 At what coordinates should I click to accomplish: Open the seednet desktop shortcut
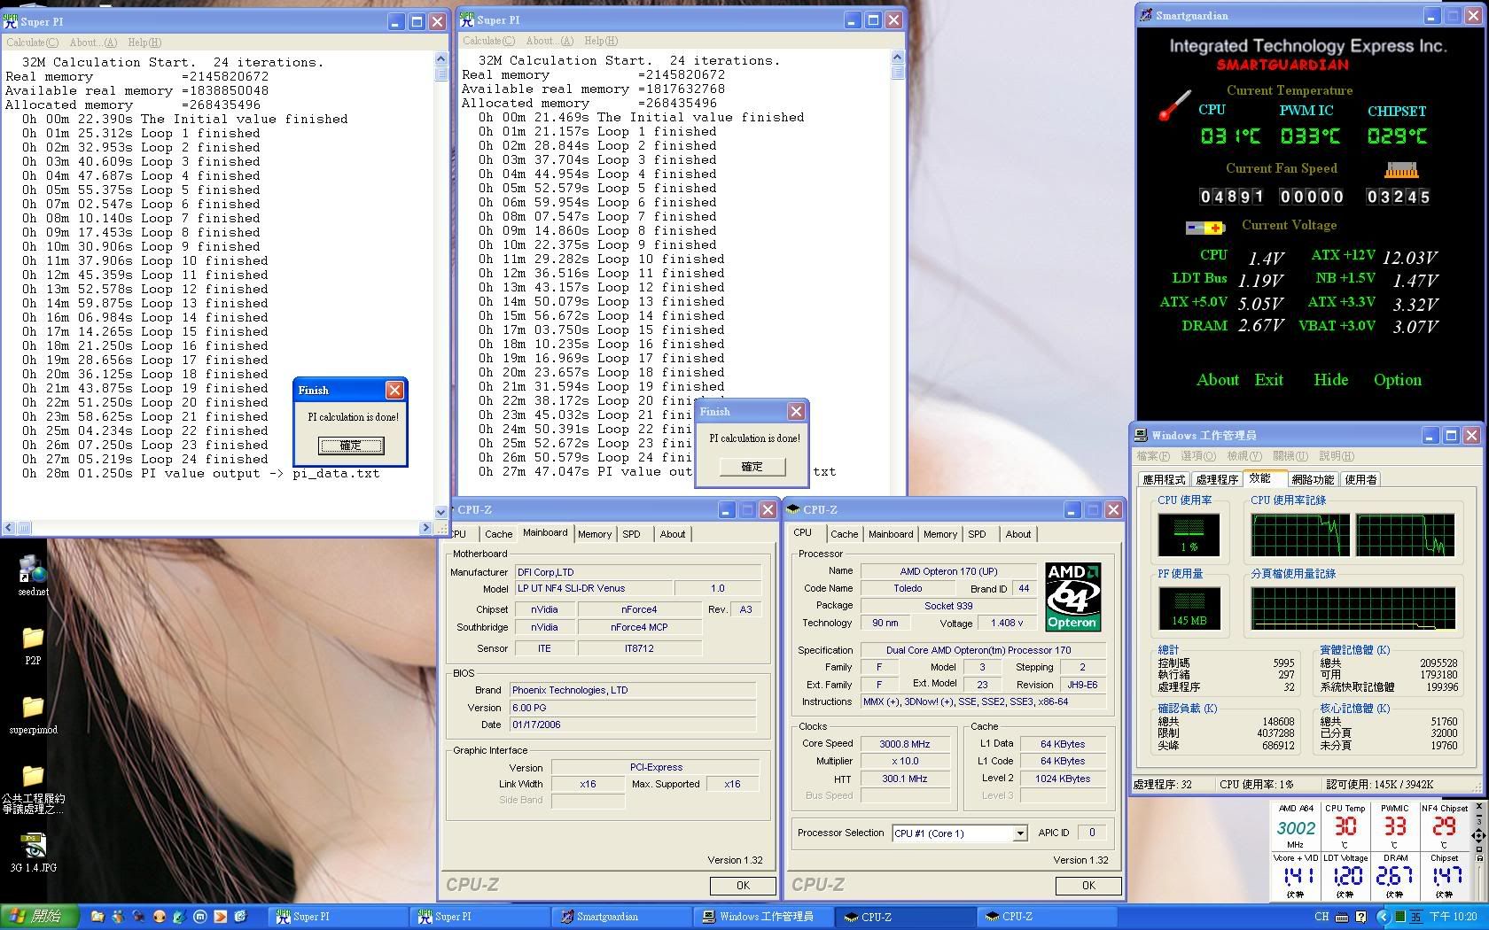pos(32,576)
